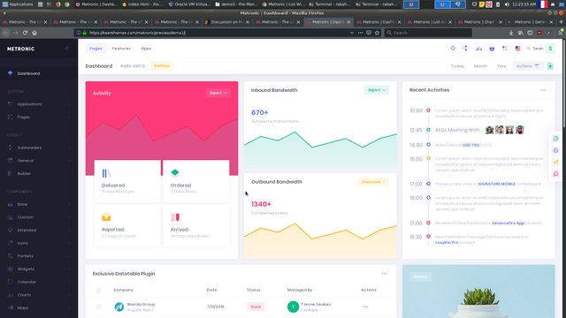Select the Features header menu
566x318 pixels.
click(121, 49)
